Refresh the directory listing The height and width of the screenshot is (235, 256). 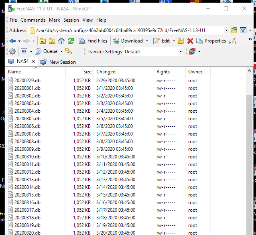point(71,41)
